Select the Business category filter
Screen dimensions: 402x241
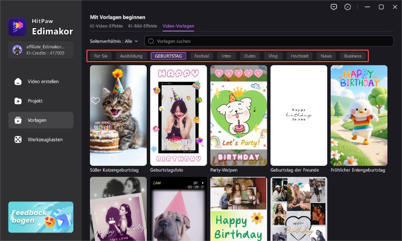(353, 56)
